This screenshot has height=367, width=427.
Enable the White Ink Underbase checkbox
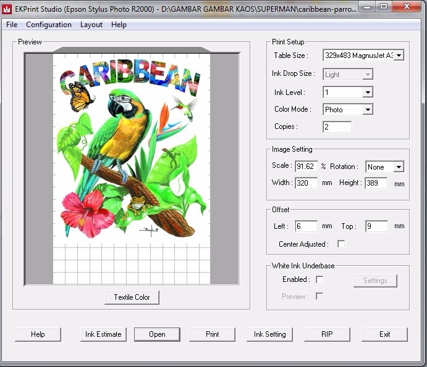click(x=319, y=279)
